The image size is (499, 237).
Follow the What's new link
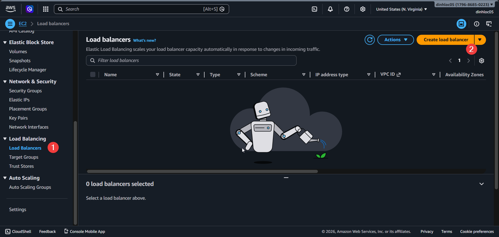(144, 40)
